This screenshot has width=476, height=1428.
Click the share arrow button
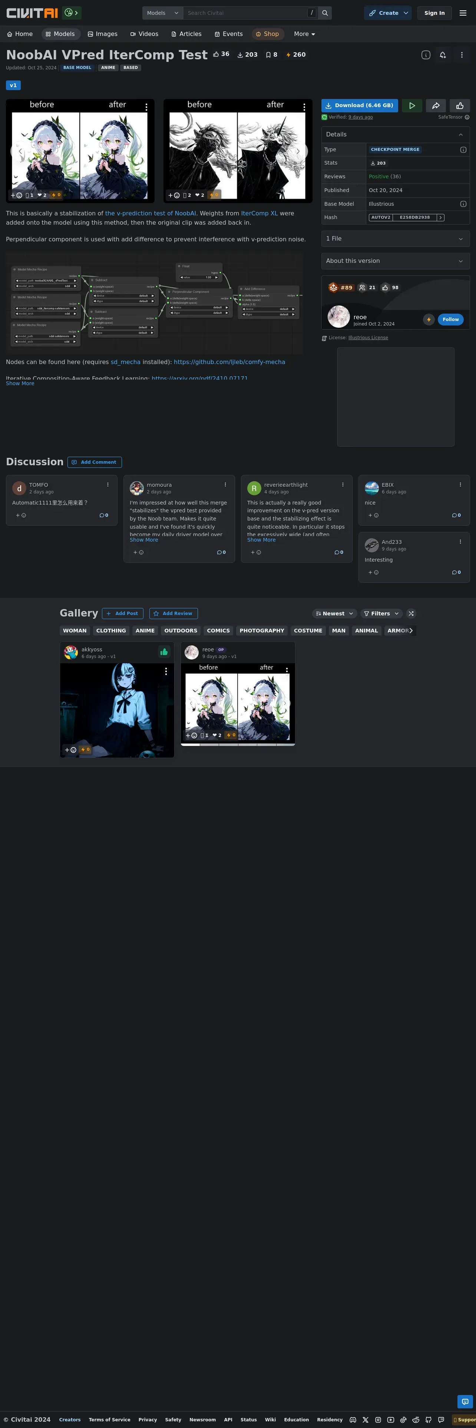click(436, 105)
